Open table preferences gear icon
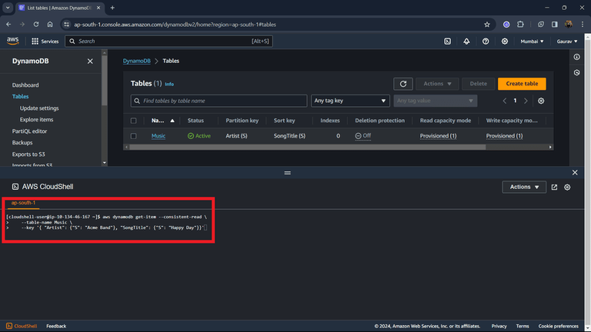The image size is (591, 332). (541, 101)
